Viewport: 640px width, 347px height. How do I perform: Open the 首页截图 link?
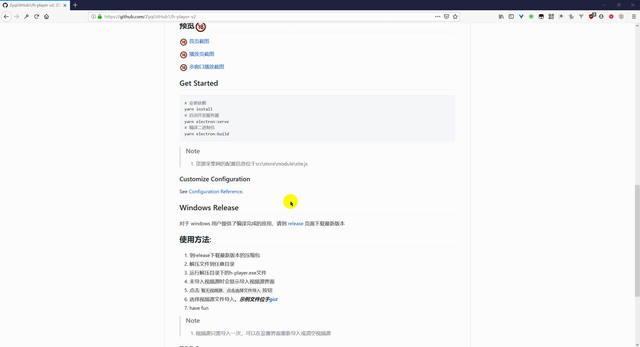[x=199, y=41]
